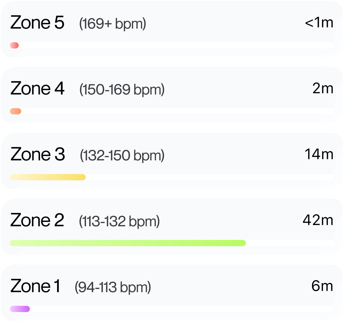Click the 14m time value

pos(319,154)
